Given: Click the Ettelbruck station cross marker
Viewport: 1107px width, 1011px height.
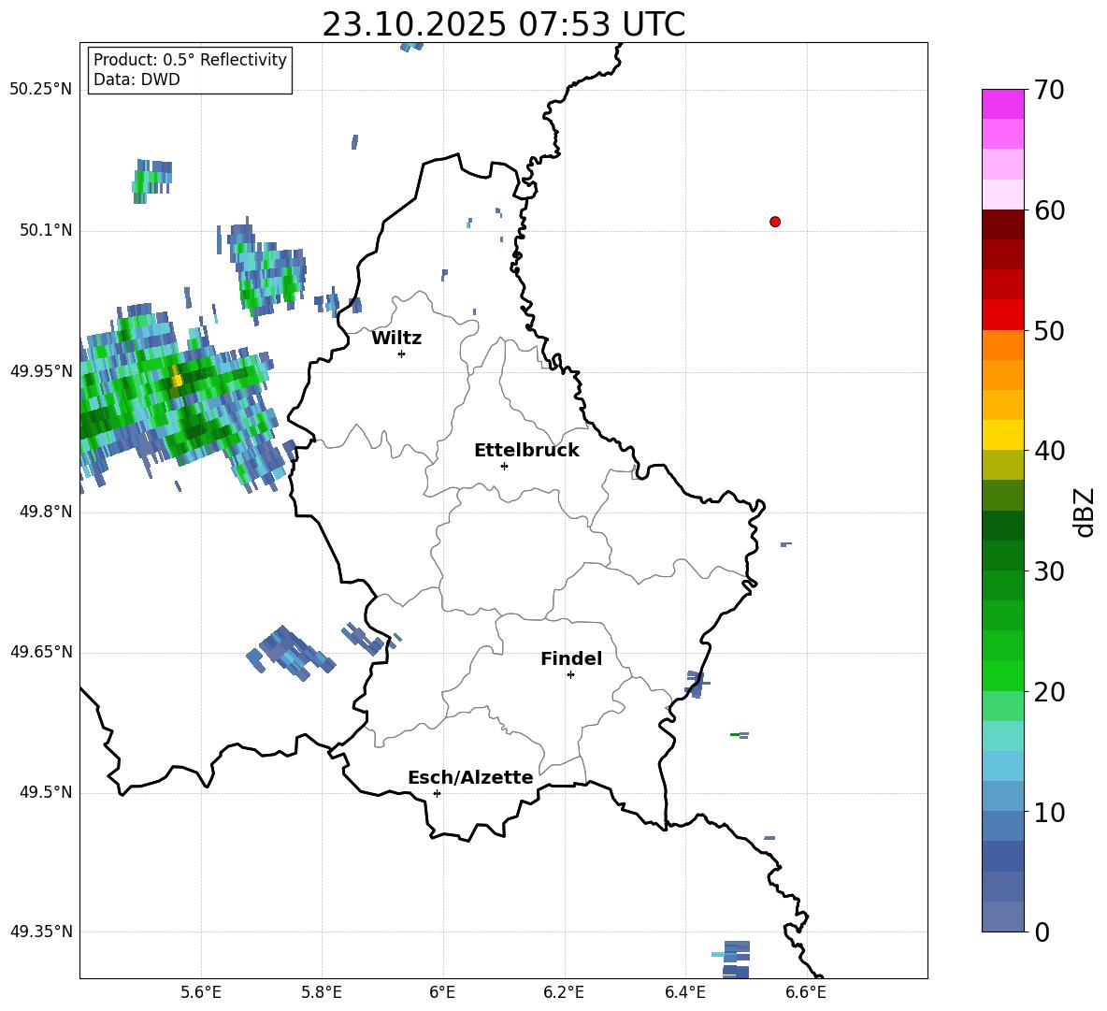Looking at the screenshot, I should tap(504, 466).
